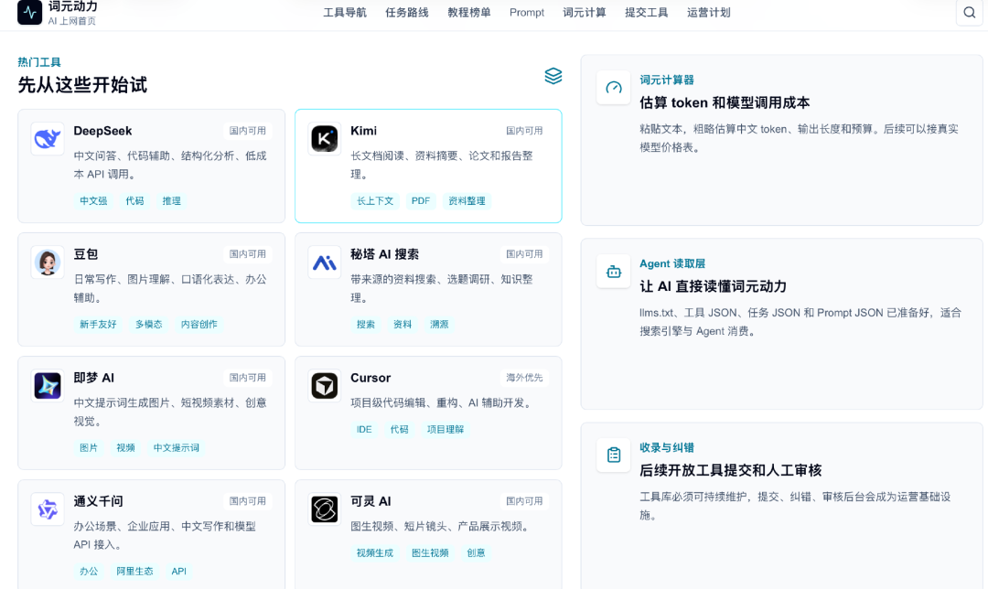This screenshot has height=589, width=988.
Task: Click the 词元动力 logo icon
Action: pyautogui.click(x=29, y=12)
